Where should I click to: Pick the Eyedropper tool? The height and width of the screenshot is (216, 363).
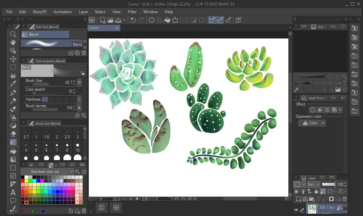[13, 84]
